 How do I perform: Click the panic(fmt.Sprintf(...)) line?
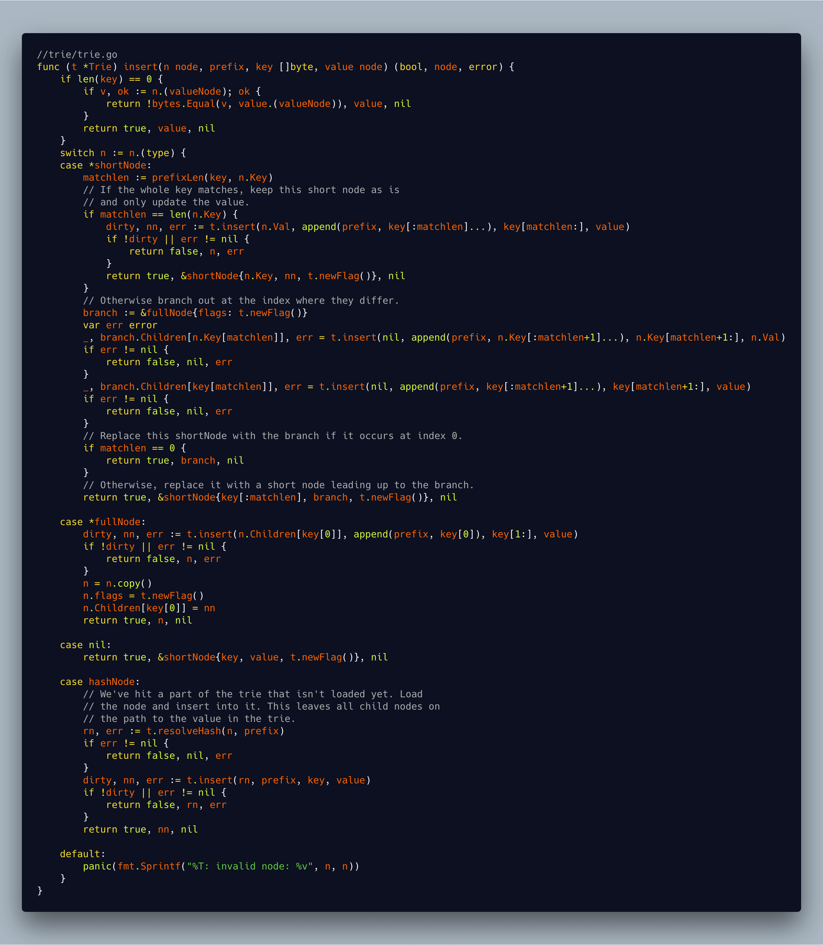point(221,866)
